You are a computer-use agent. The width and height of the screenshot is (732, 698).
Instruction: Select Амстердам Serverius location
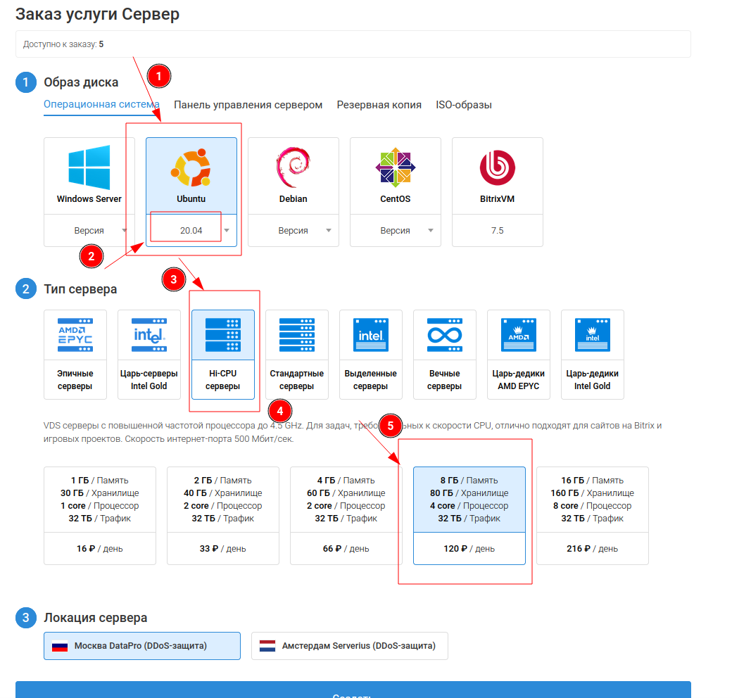click(350, 646)
